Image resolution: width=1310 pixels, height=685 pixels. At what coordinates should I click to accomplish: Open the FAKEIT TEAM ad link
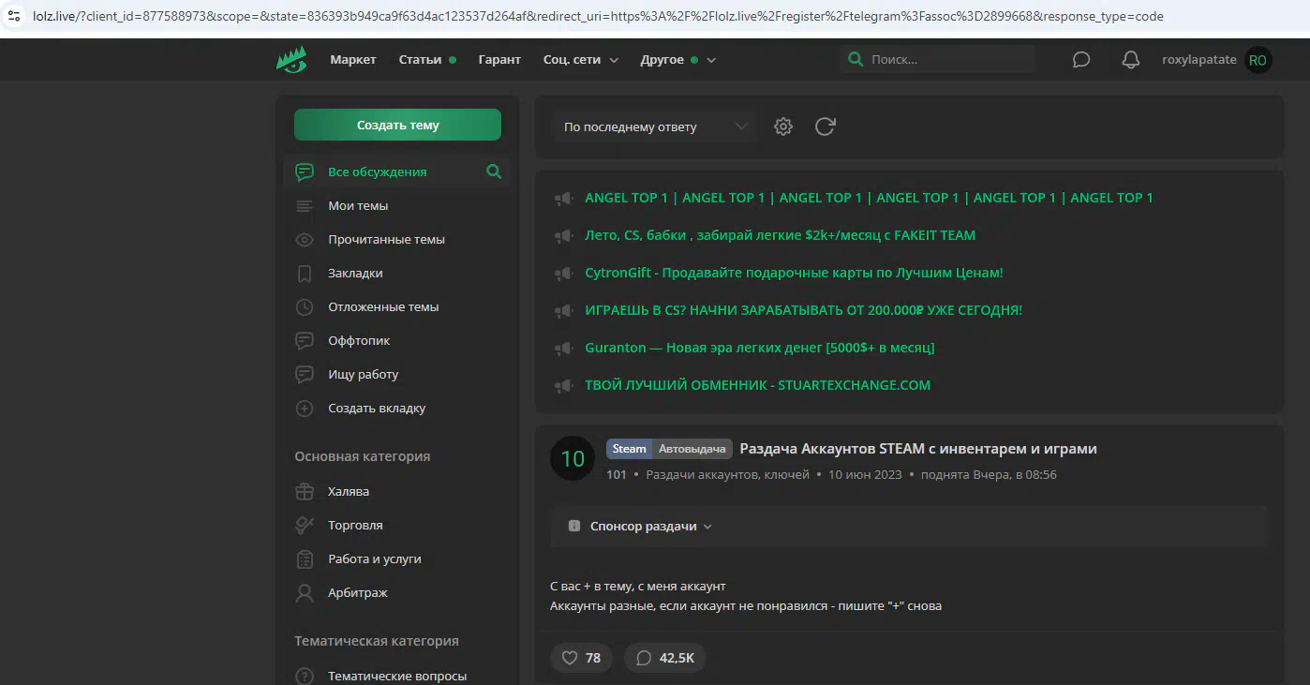pyautogui.click(x=780, y=235)
